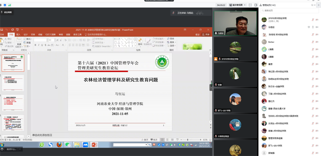The height and width of the screenshot is (156, 321).
Task: Toggle the side panel layout icon
Action: click(256, 5)
